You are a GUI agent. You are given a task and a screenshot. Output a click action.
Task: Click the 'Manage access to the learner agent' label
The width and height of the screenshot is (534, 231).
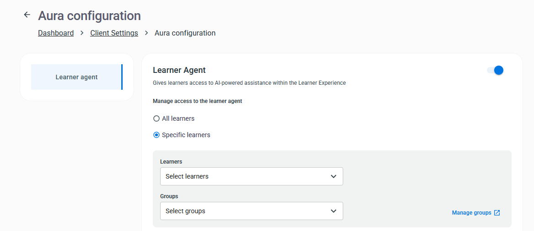(198, 101)
